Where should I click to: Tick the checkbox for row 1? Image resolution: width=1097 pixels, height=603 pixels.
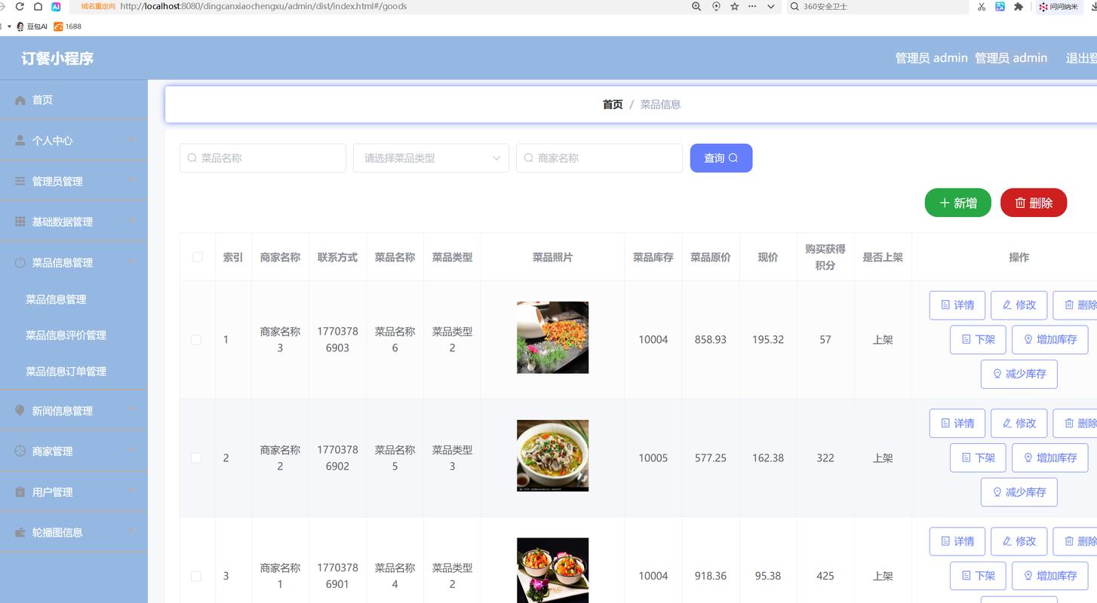coord(196,340)
